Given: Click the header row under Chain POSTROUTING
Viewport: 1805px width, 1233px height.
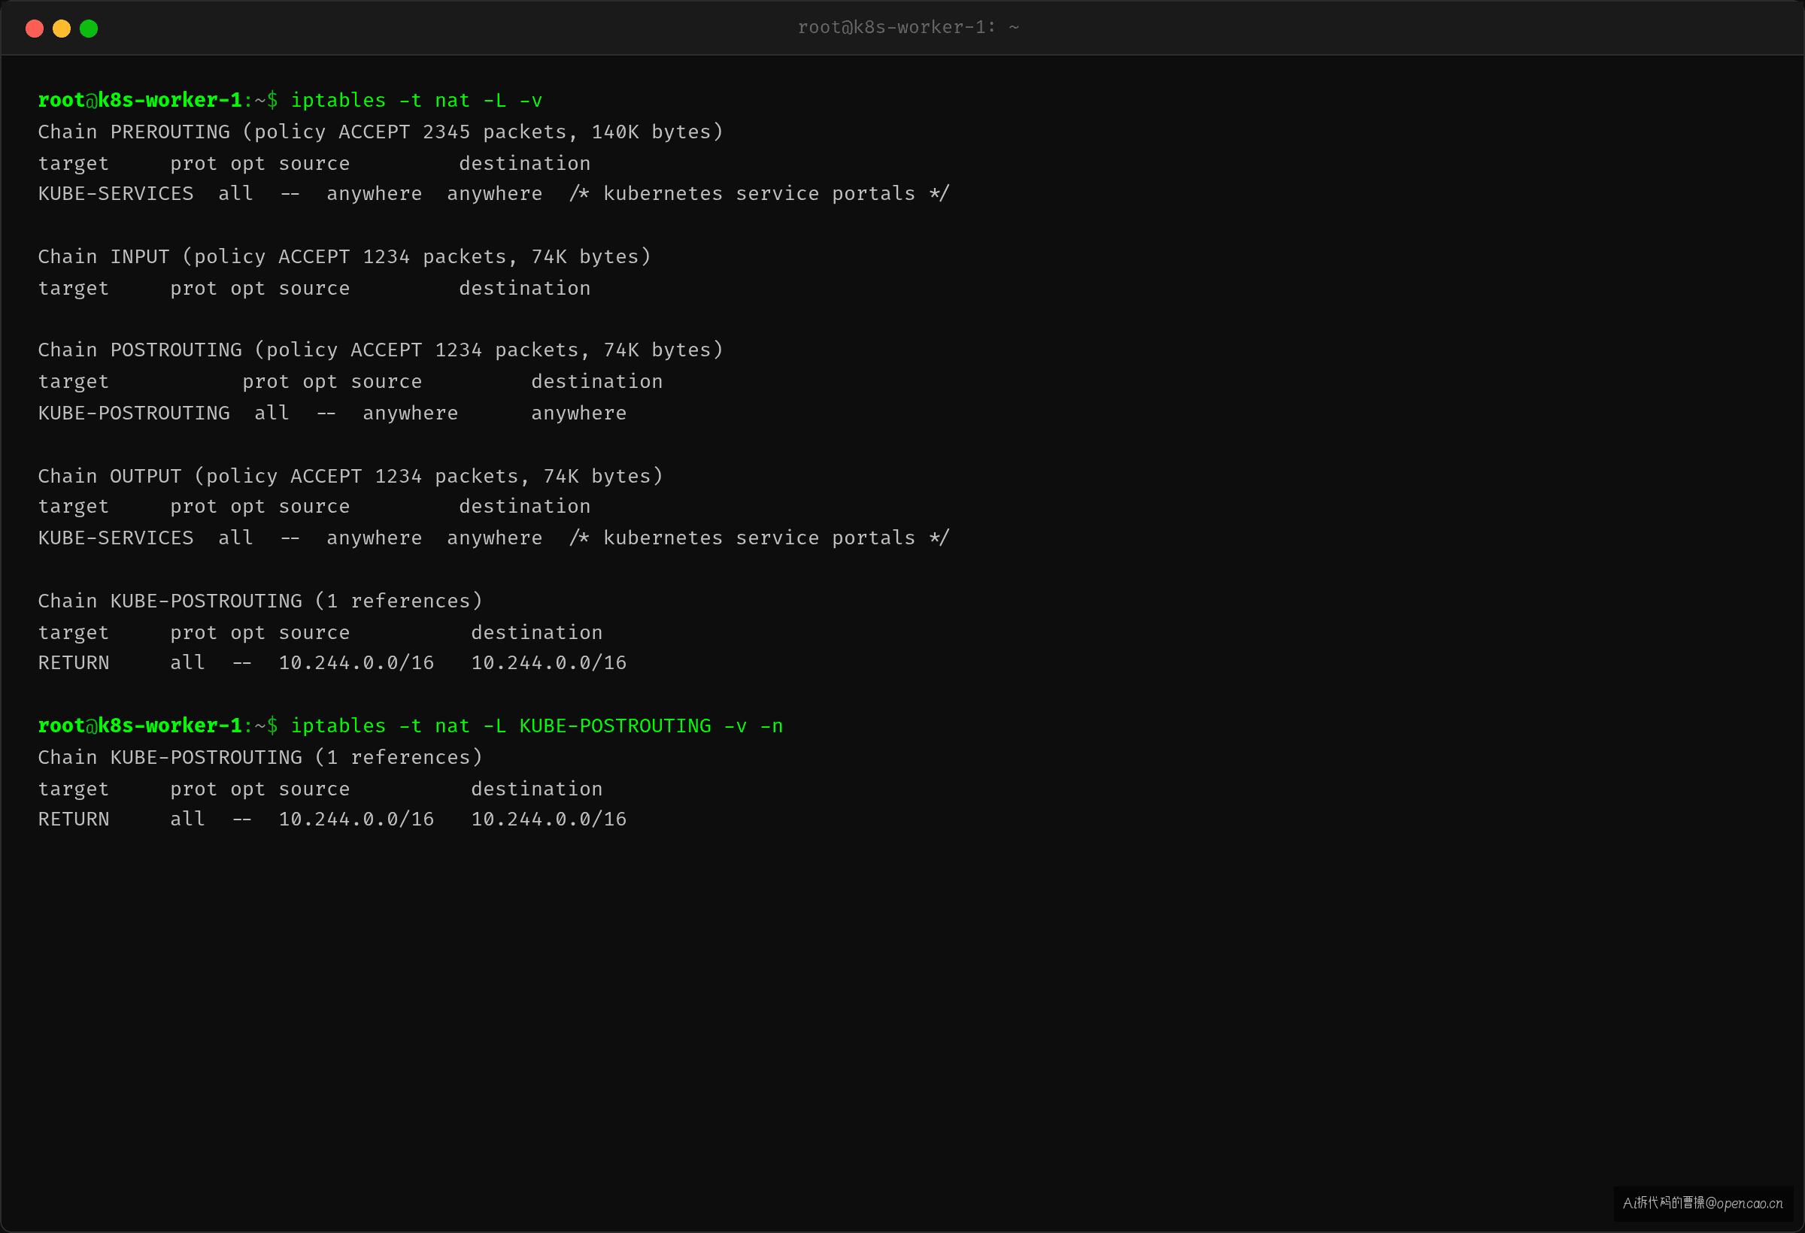Looking at the screenshot, I should (x=350, y=381).
